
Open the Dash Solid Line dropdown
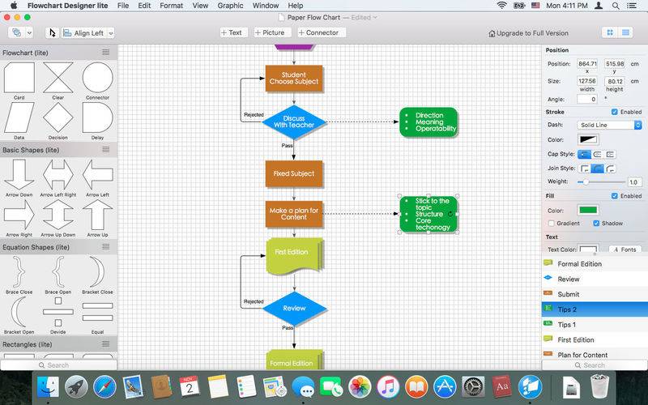click(x=609, y=125)
